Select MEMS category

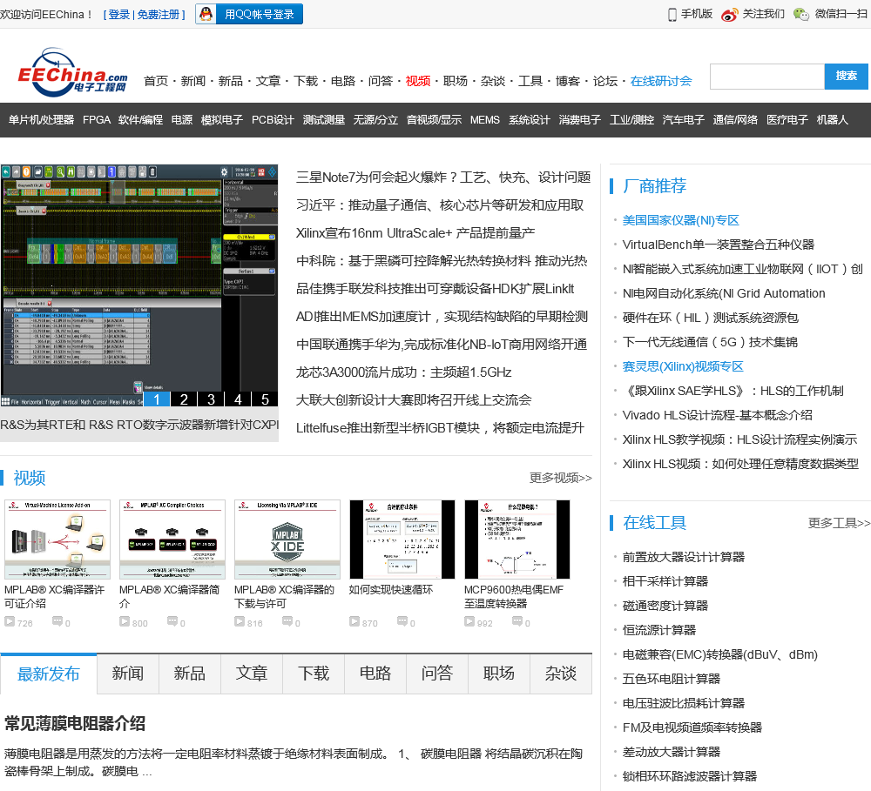point(485,120)
